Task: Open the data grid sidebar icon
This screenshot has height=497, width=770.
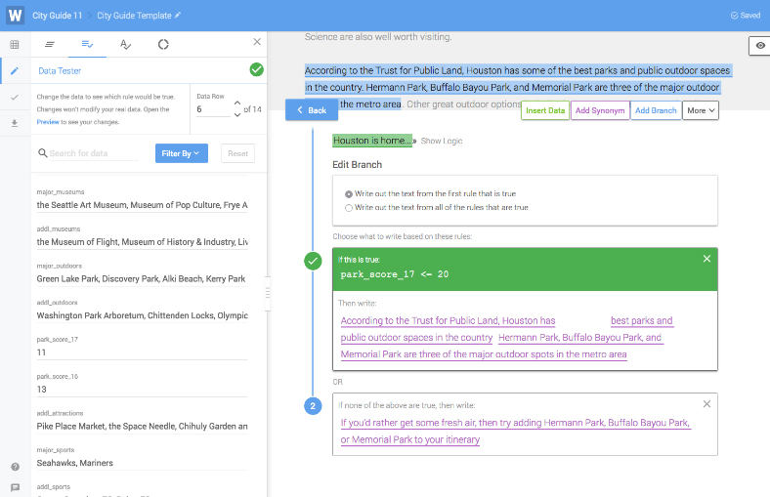Action: pos(15,45)
